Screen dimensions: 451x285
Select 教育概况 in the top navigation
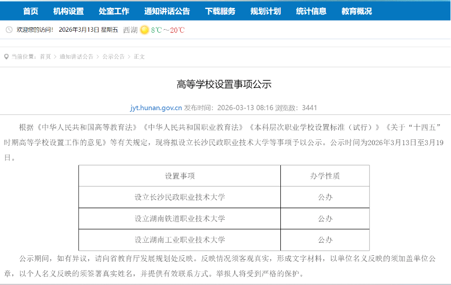[x=357, y=11]
